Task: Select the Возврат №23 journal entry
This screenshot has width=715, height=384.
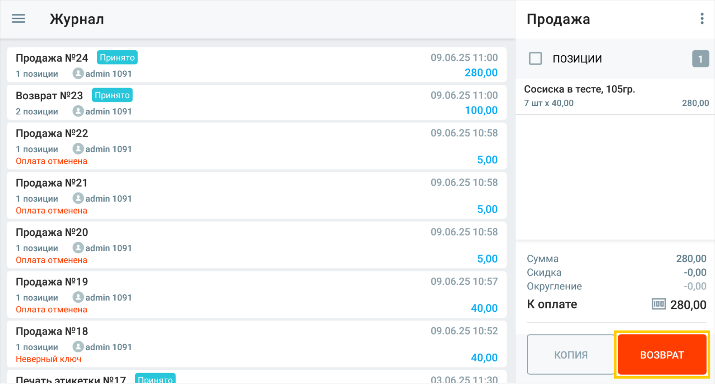Action: point(256,103)
